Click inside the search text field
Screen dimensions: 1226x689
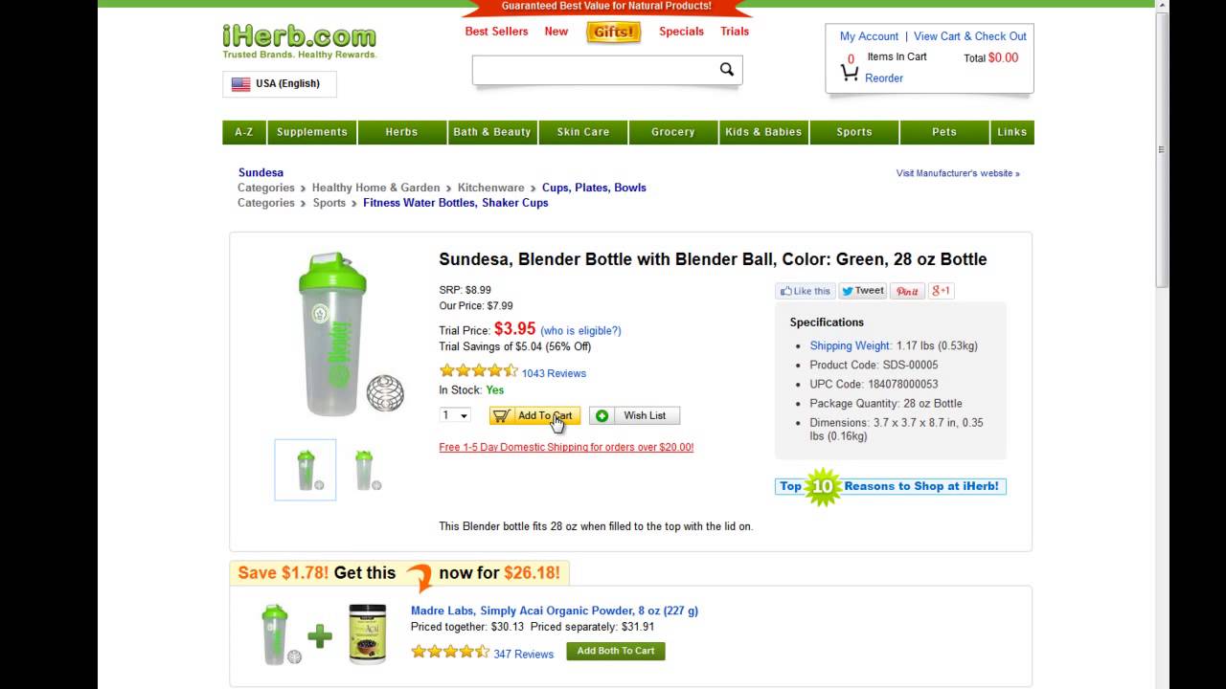coord(594,70)
